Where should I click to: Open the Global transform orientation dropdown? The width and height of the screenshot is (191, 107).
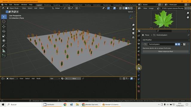pyautogui.click(x=57, y=8)
